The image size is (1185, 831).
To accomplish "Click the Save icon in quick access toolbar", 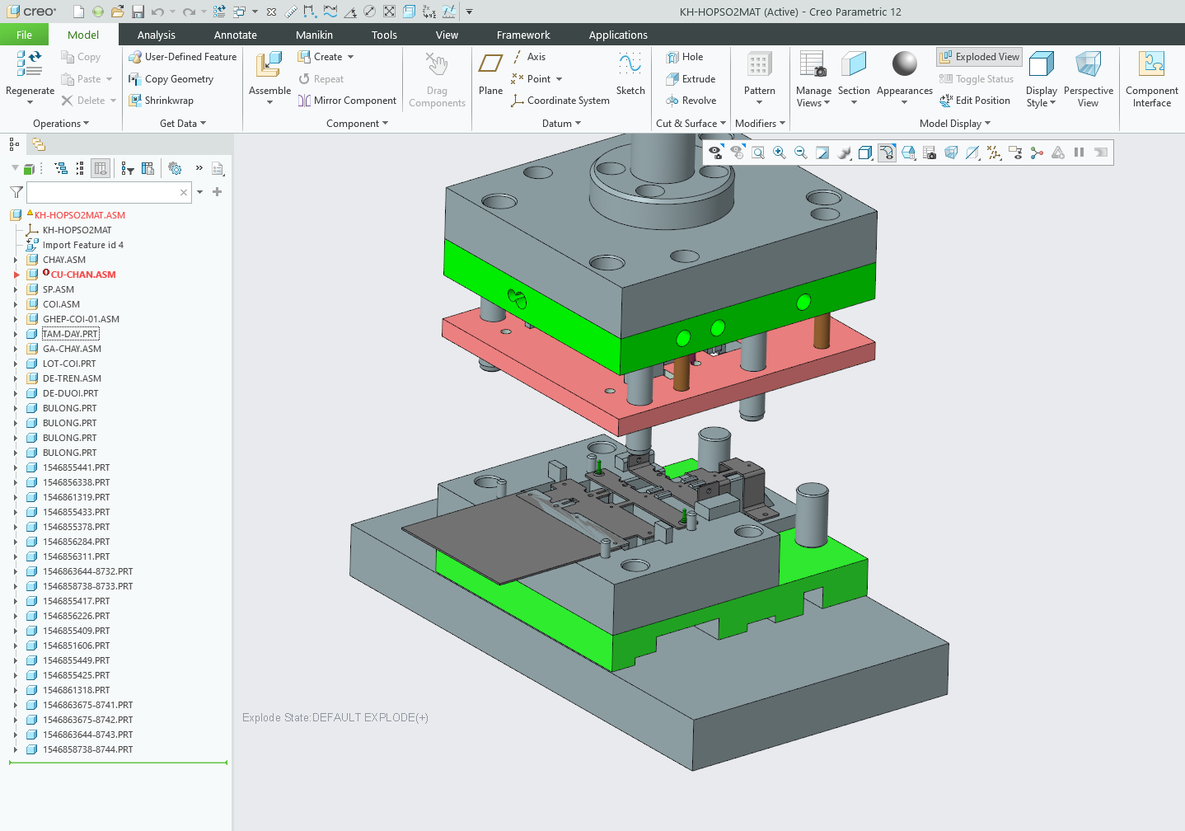I will (138, 12).
